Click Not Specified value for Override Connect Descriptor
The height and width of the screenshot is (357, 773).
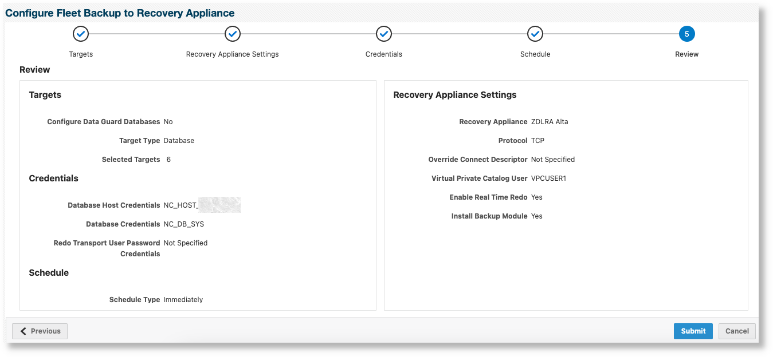click(x=553, y=160)
